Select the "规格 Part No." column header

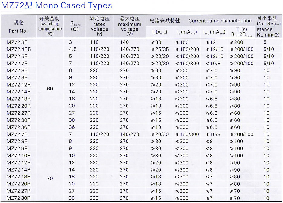pos(19,27)
